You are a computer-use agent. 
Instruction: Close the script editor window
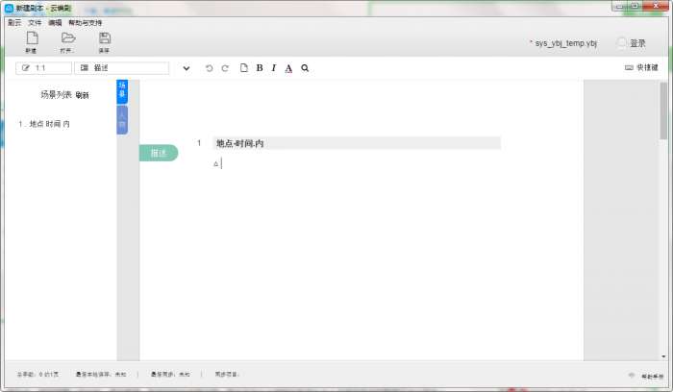pos(656,7)
